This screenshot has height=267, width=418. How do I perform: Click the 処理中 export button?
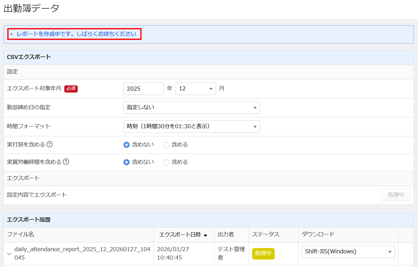[396, 195]
